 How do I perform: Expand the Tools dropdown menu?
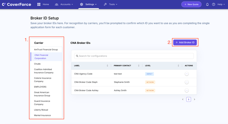pos(116,5)
